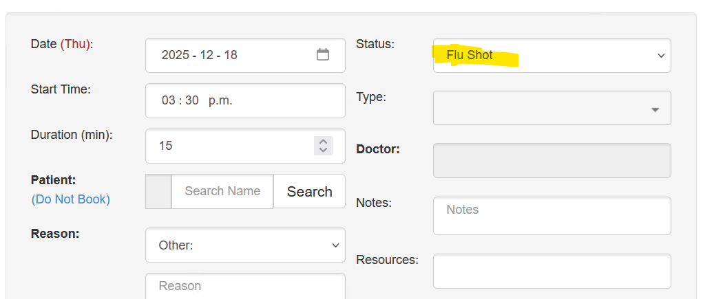703x299 pixels.
Task: Open the calendar date picker icon
Action: click(322, 55)
